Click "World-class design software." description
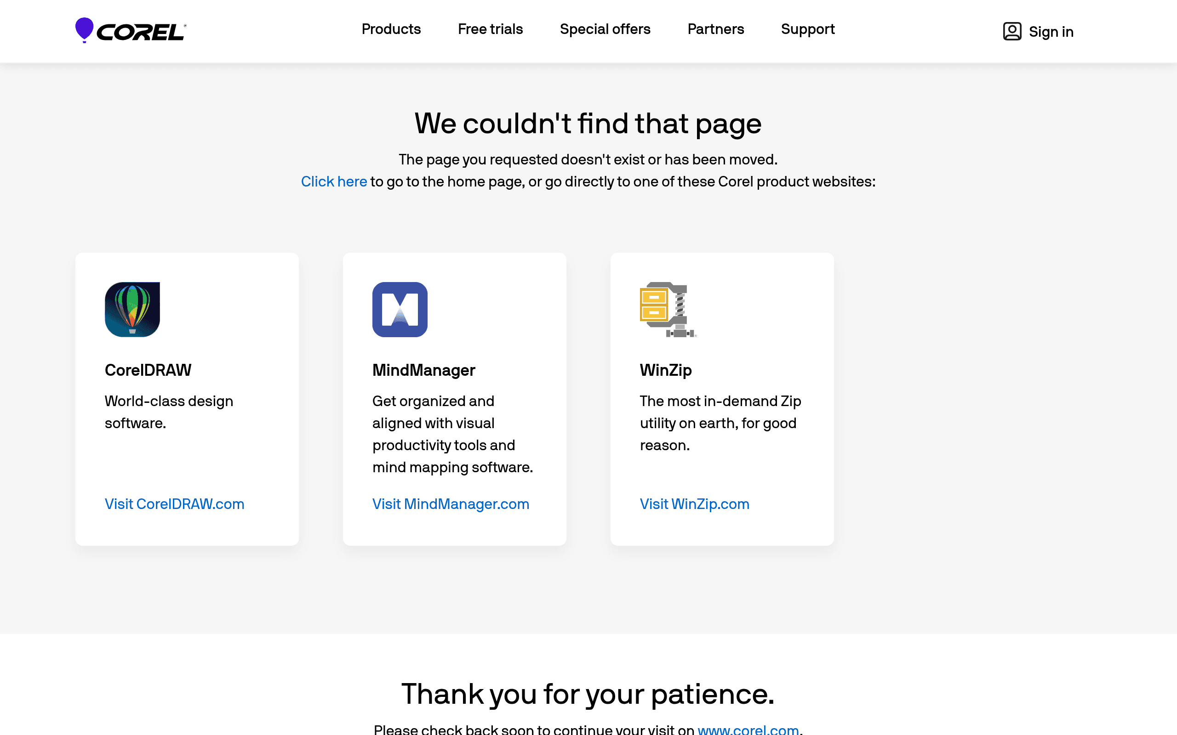Viewport: 1177px width, 735px height. (x=169, y=412)
